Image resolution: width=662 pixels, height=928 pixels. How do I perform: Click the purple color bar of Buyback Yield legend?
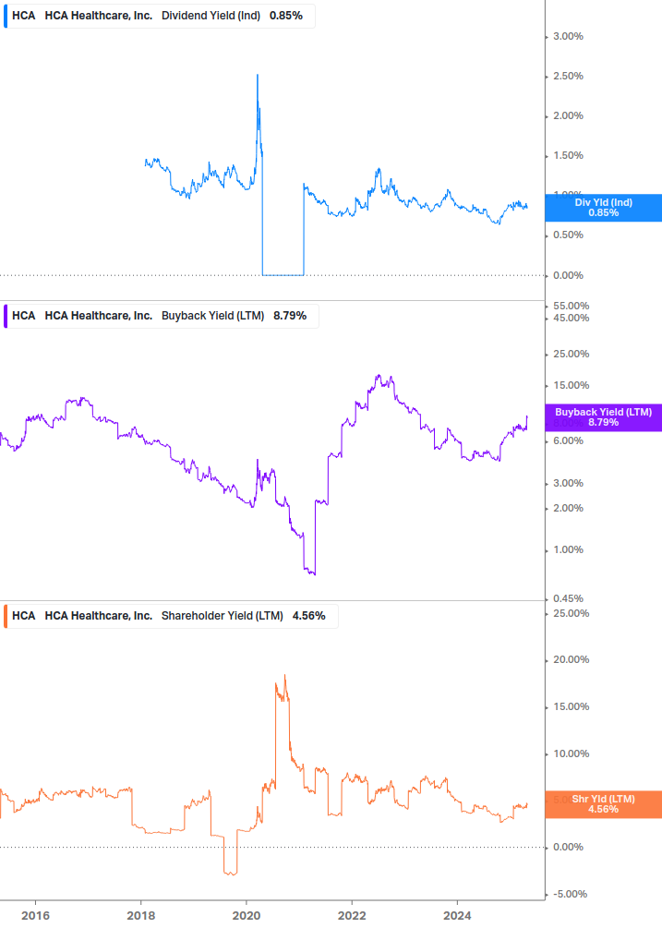coord(6,316)
